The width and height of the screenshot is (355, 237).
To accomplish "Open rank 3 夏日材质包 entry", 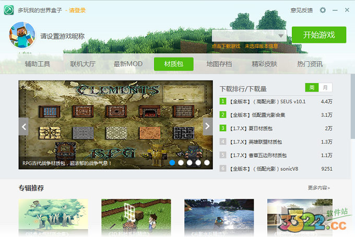I will [x=276, y=128].
